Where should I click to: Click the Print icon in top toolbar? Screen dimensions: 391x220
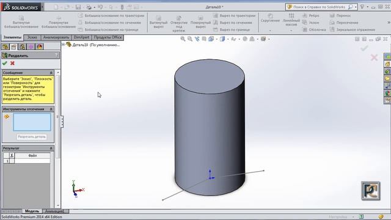pyautogui.click(x=89, y=7)
